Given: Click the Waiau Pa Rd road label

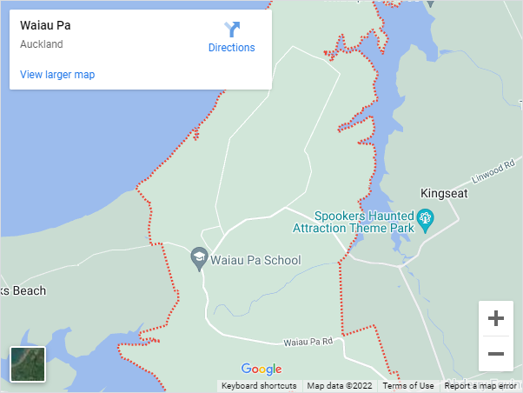Looking at the screenshot, I should (308, 342).
